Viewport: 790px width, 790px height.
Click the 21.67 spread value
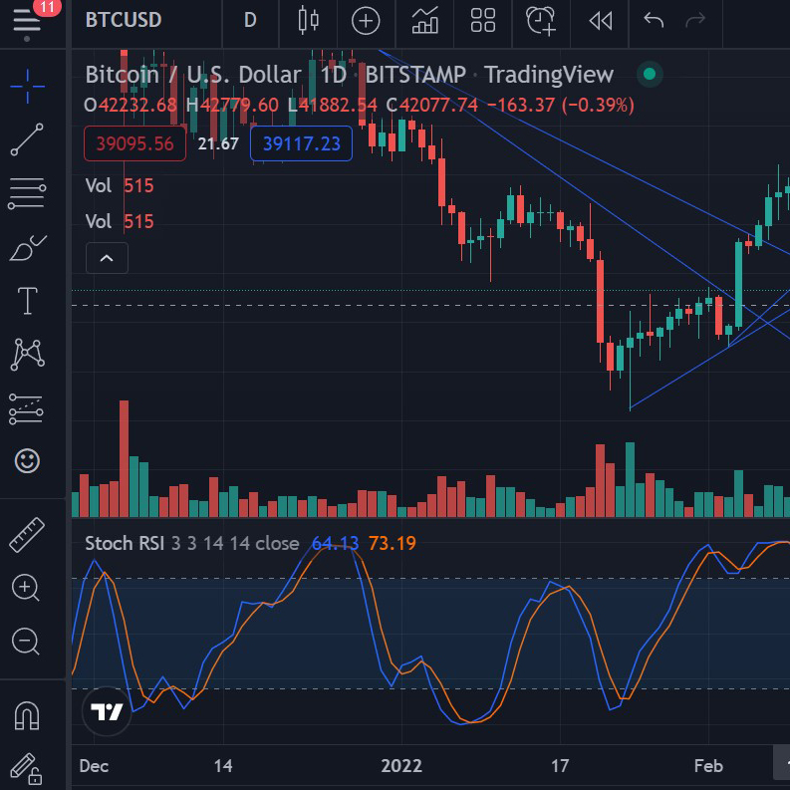click(x=218, y=144)
